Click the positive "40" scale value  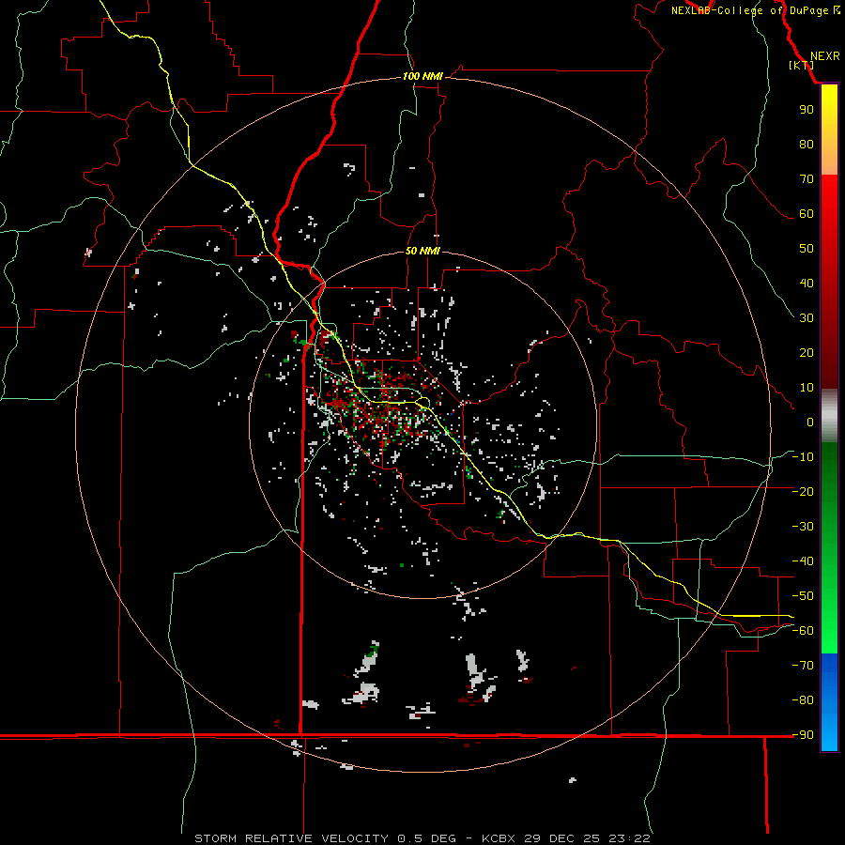(807, 284)
